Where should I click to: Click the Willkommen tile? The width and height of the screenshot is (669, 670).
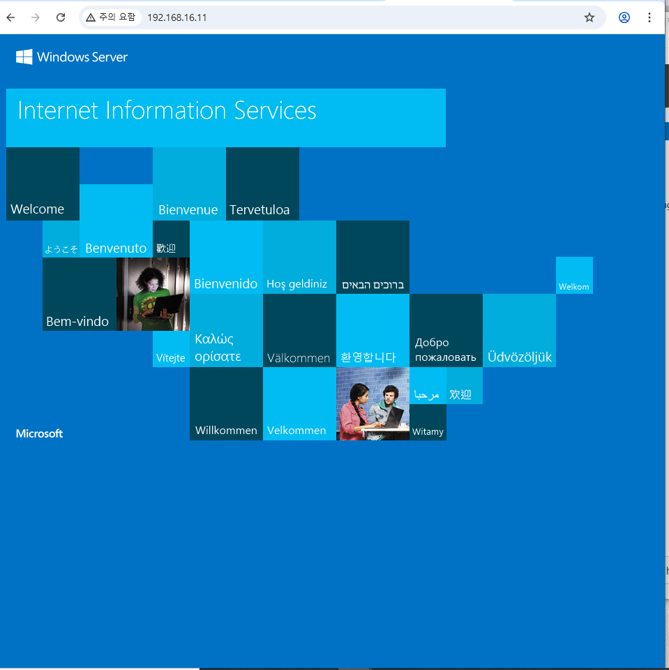(226, 404)
